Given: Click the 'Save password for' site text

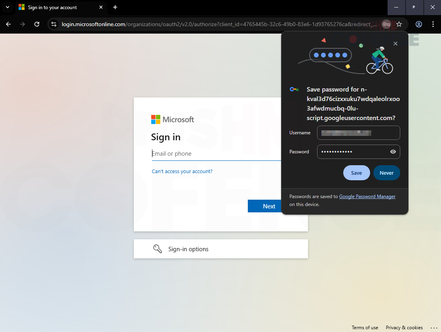Looking at the screenshot, I should pos(353,103).
